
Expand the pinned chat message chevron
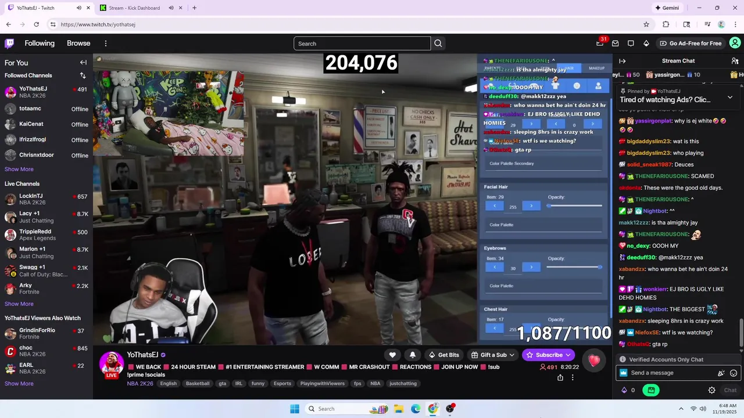click(730, 97)
